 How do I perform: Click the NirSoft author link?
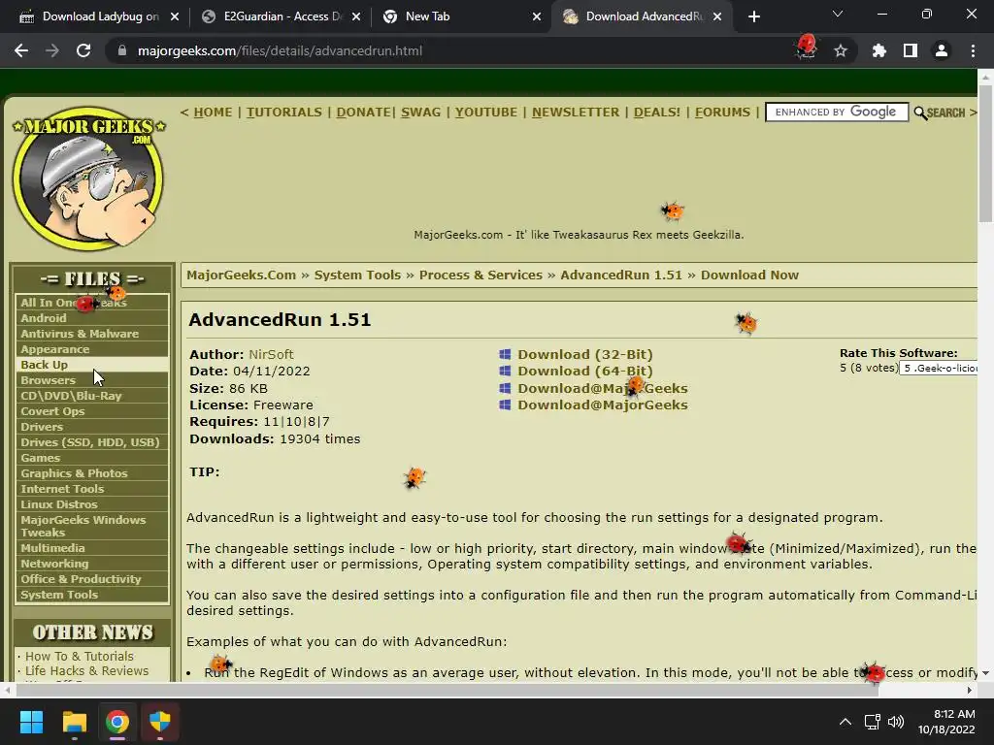(x=272, y=354)
